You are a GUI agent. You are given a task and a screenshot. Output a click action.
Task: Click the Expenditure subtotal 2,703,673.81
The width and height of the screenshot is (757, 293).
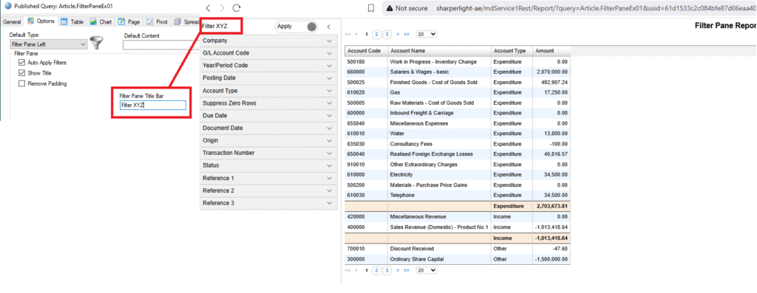(x=552, y=206)
